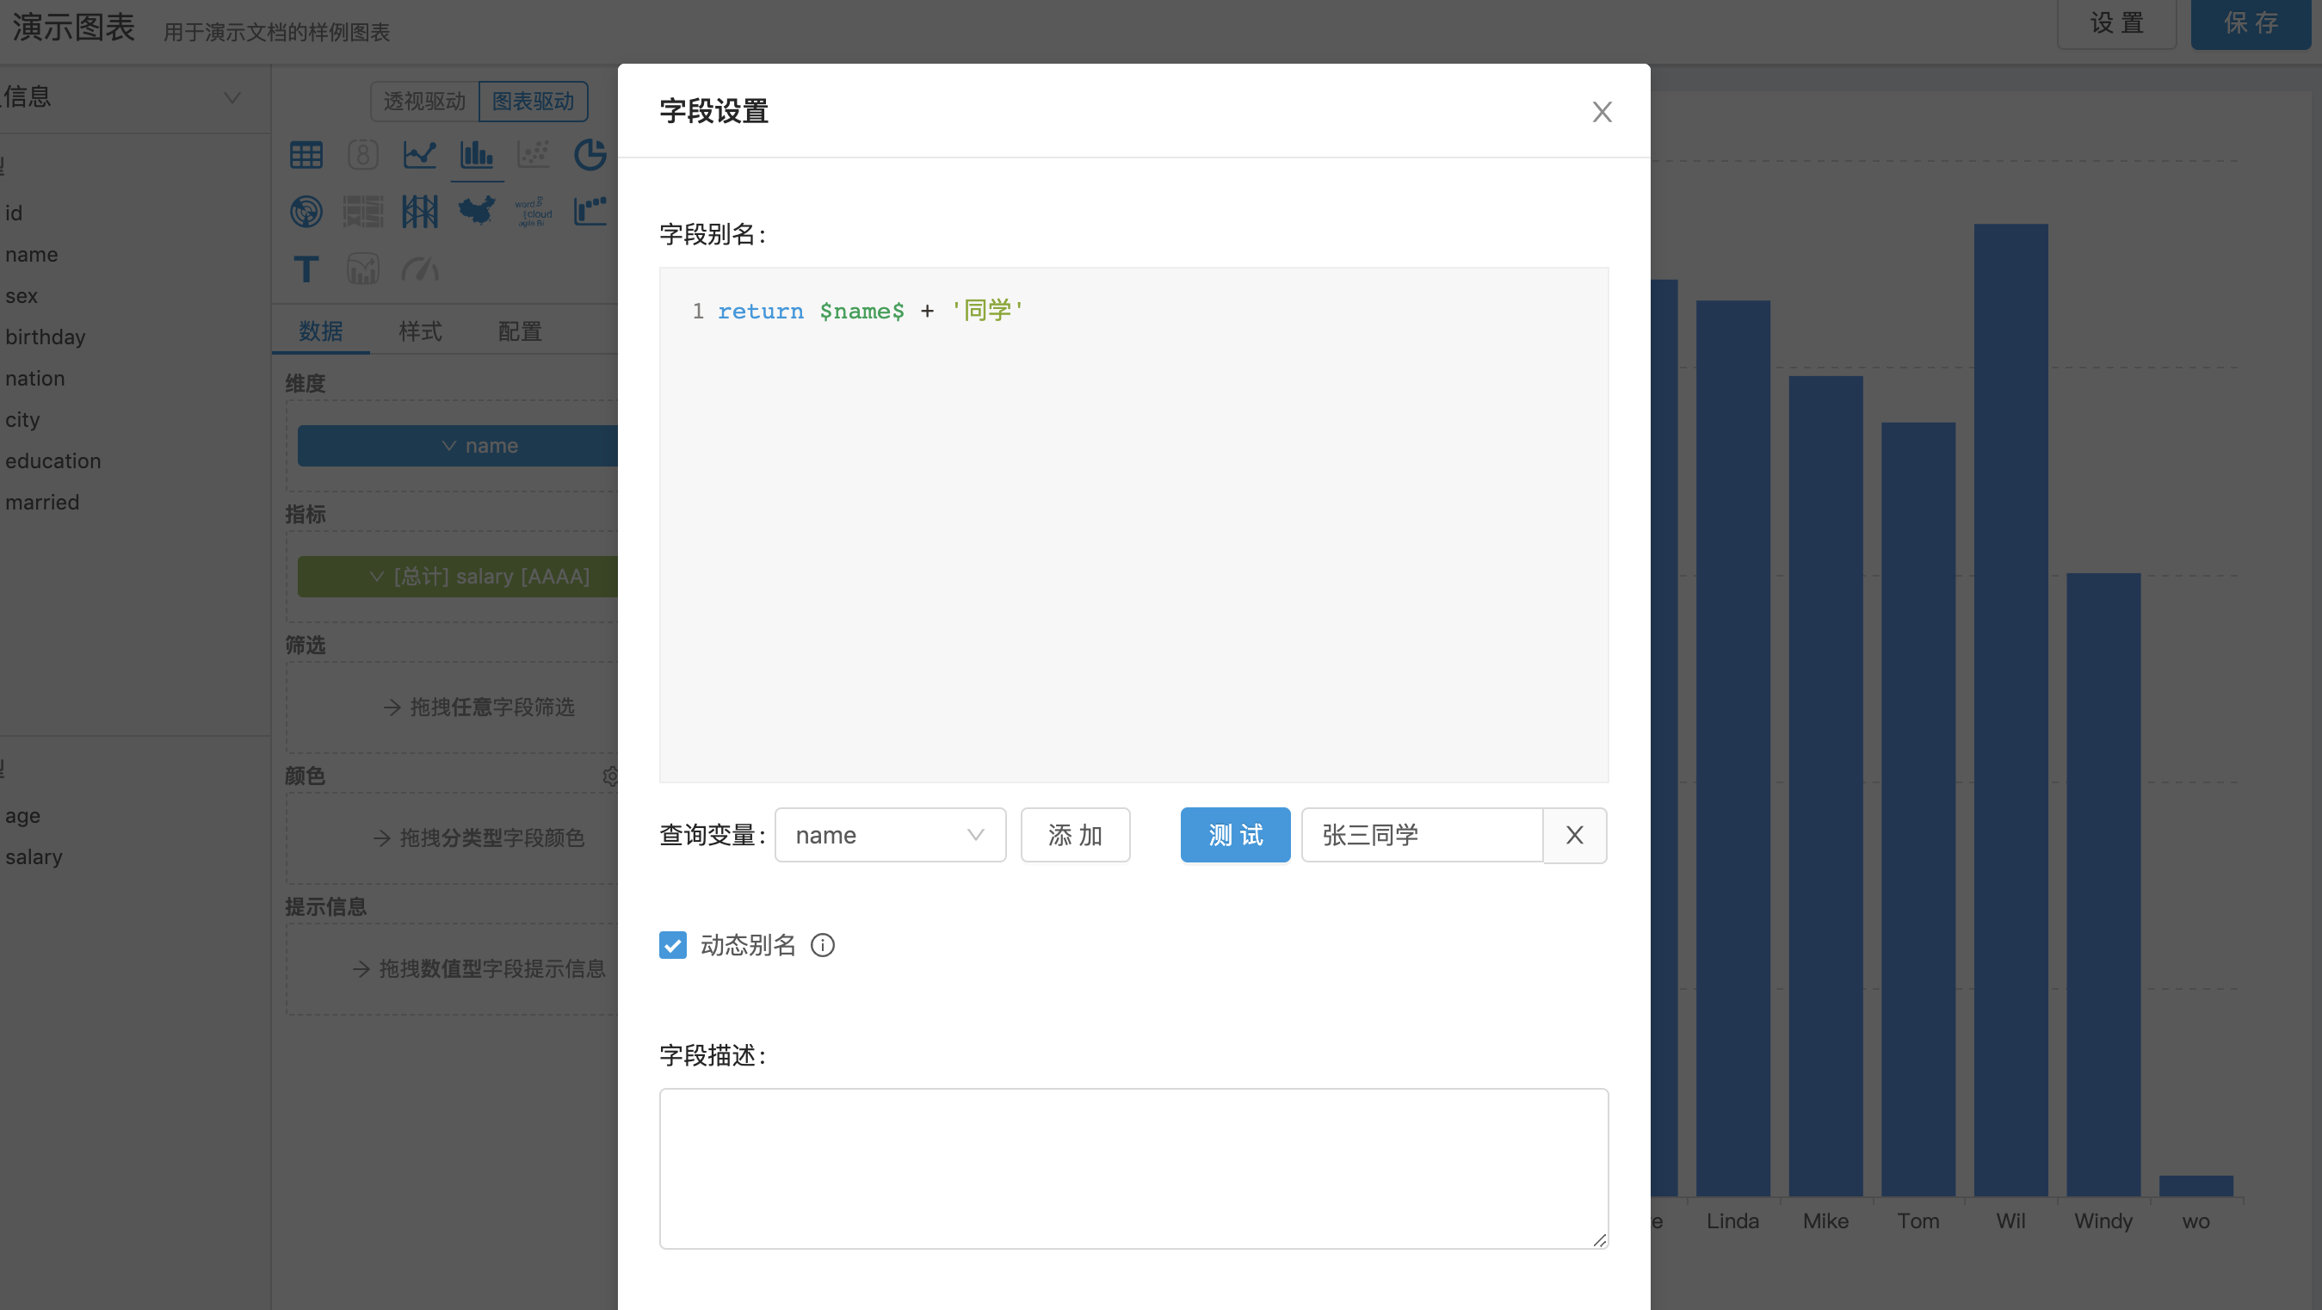This screenshot has height=1310, width=2322.
Task: Choose the China map chart icon
Action: pos(476,212)
